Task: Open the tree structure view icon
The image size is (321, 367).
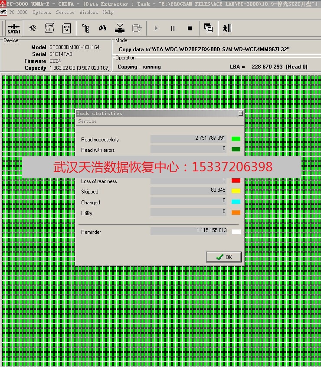Action: (86, 29)
